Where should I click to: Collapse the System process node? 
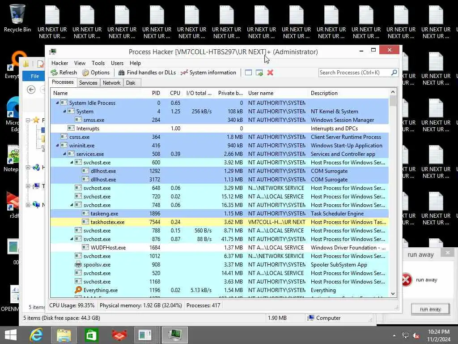(64, 112)
